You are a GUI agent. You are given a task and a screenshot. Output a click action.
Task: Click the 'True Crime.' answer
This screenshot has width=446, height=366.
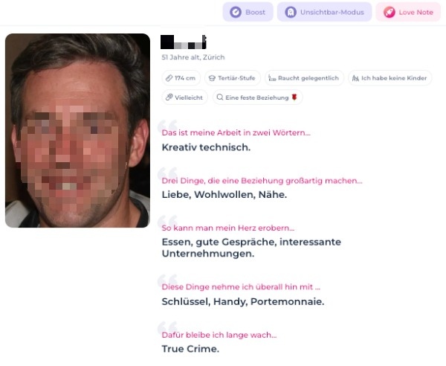(190, 348)
